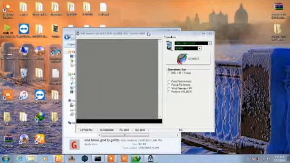Click the black progress bar under the log
Viewport: 290px width, 163px height.
(119, 121)
